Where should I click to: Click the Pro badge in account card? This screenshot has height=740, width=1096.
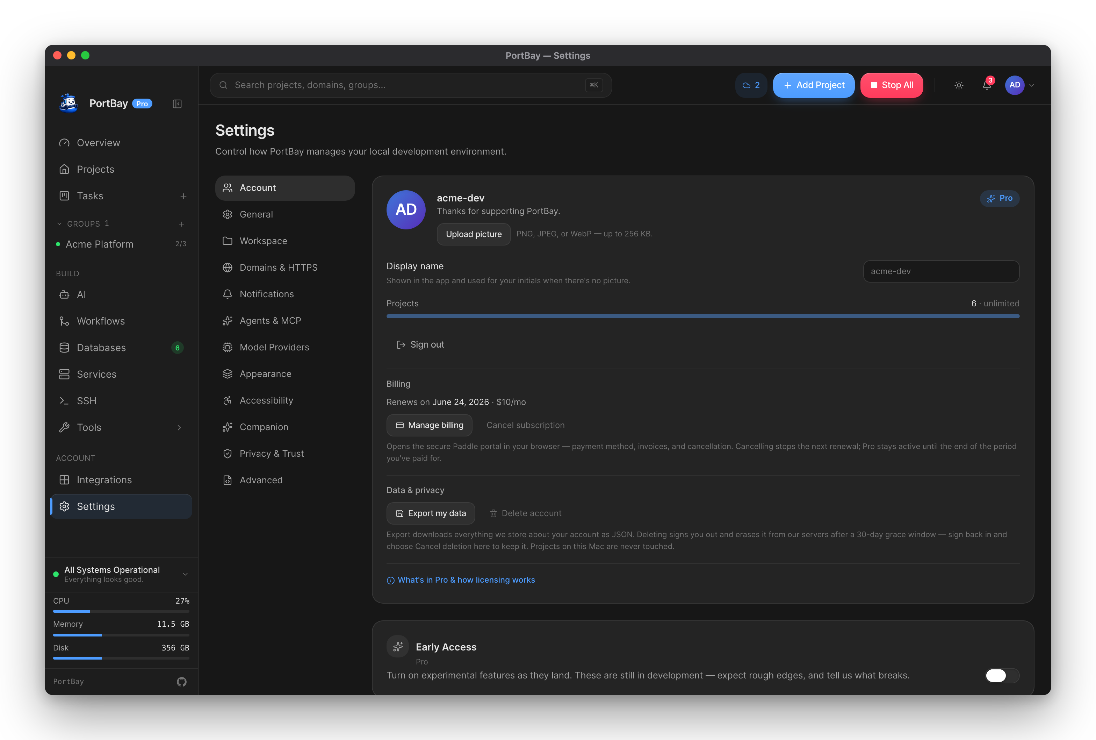tap(999, 198)
